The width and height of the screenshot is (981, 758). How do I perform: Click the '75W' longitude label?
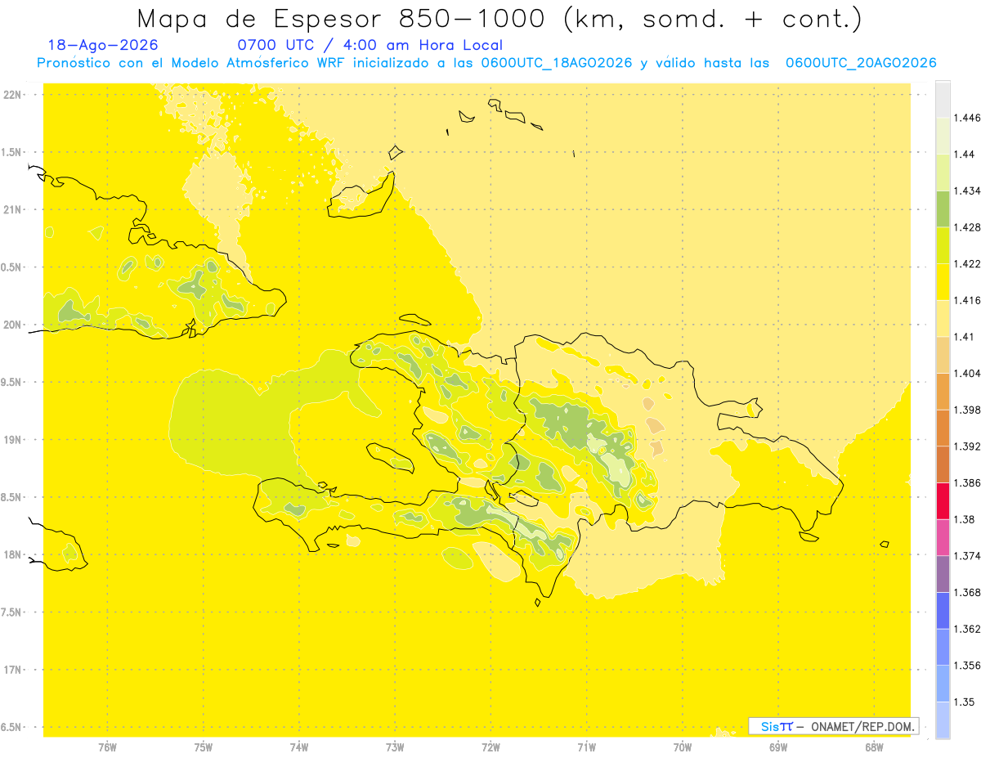[204, 747]
